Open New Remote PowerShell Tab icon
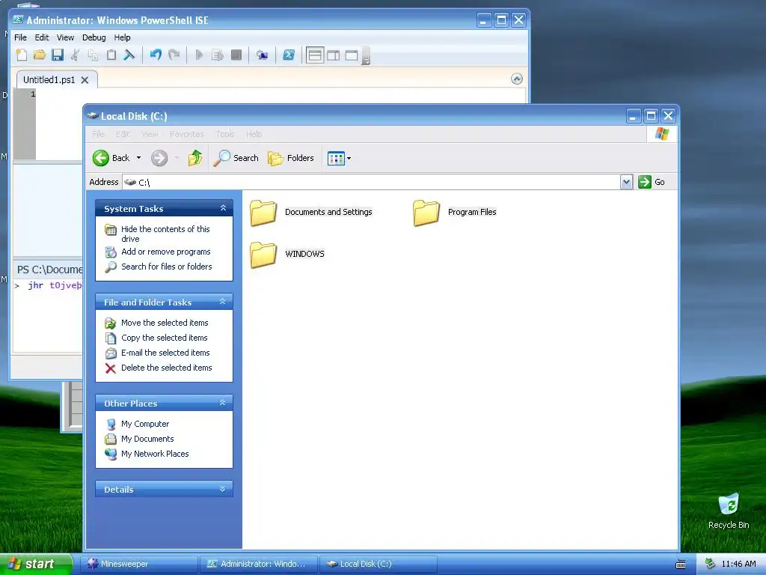766x575 pixels. point(263,55)
